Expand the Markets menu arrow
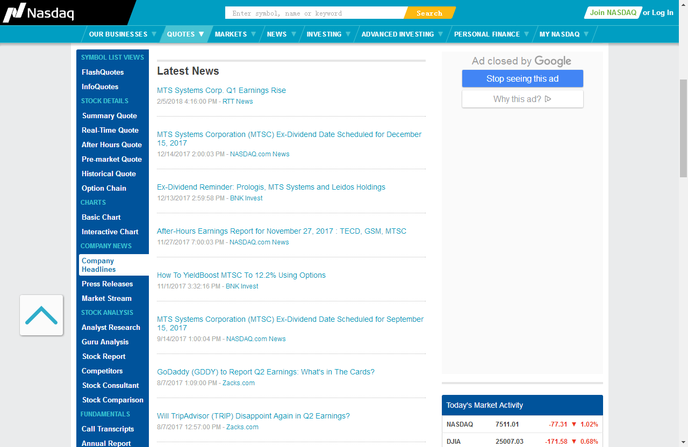Viewport: 688px width, 447px height. pos(254,34)
